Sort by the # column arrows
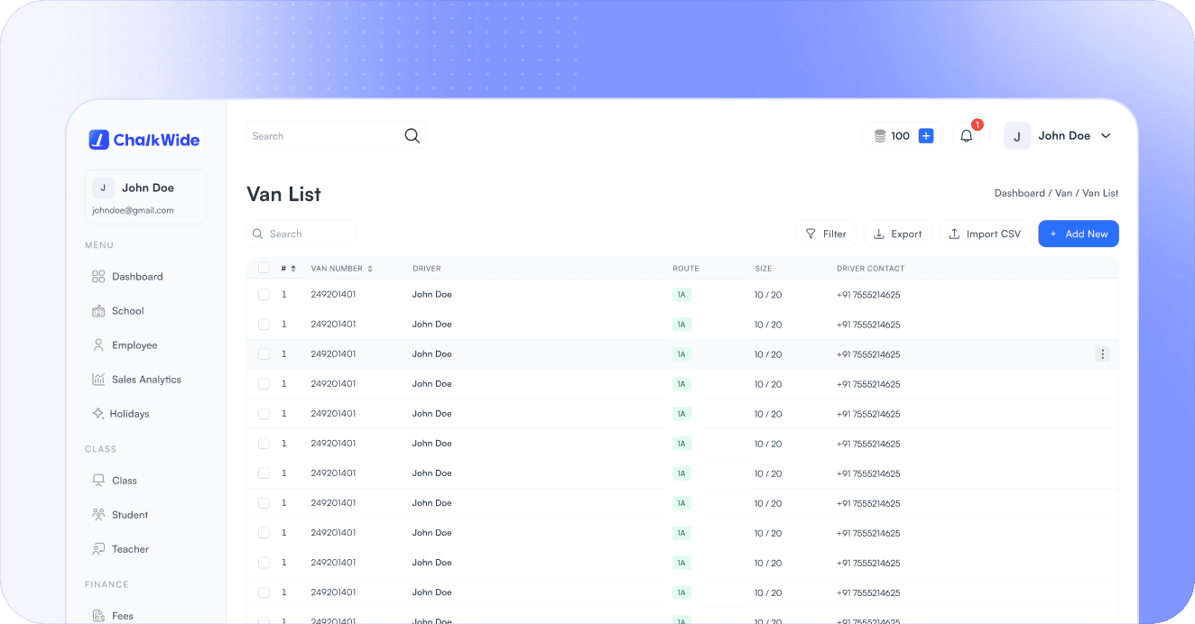The image size is (1195, 624). pyautogui.click(x=292, y=269)
